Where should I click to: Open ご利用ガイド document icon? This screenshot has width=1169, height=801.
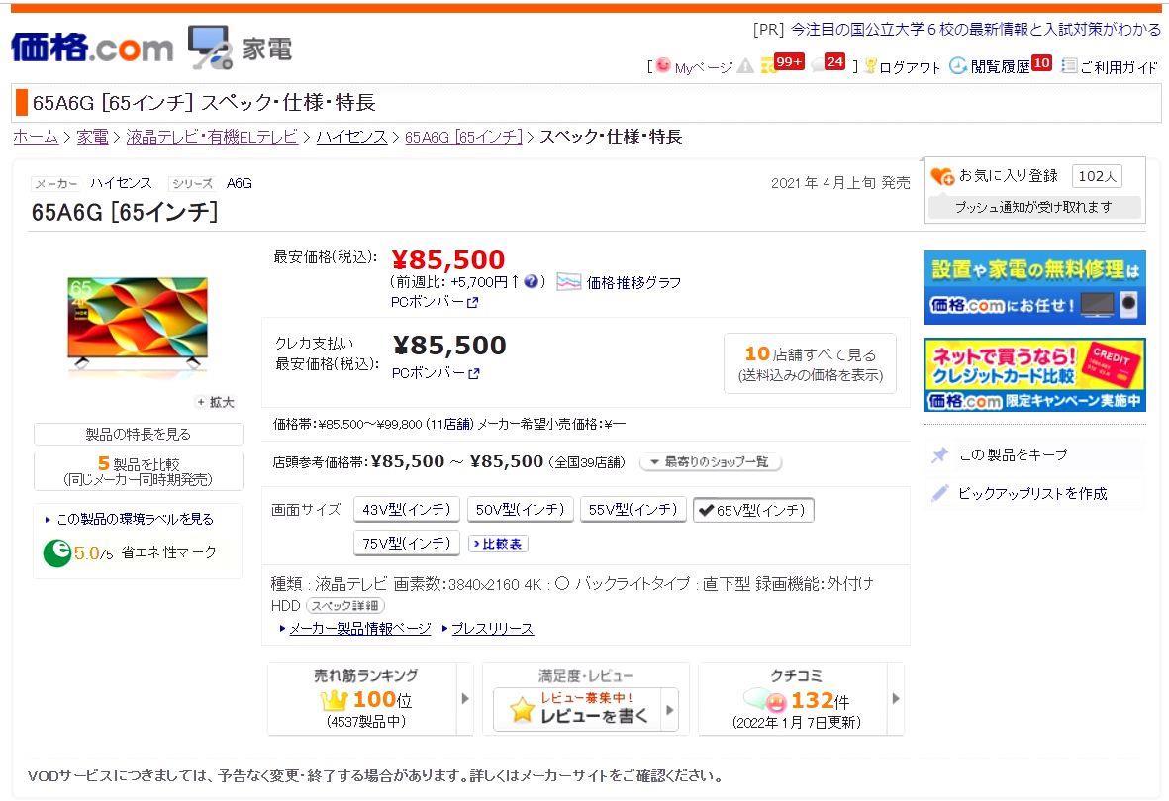click(1068, 66)
